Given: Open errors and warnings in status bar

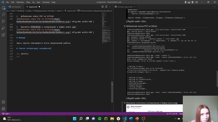Looking at the screenshot, I should click(6, 114).
